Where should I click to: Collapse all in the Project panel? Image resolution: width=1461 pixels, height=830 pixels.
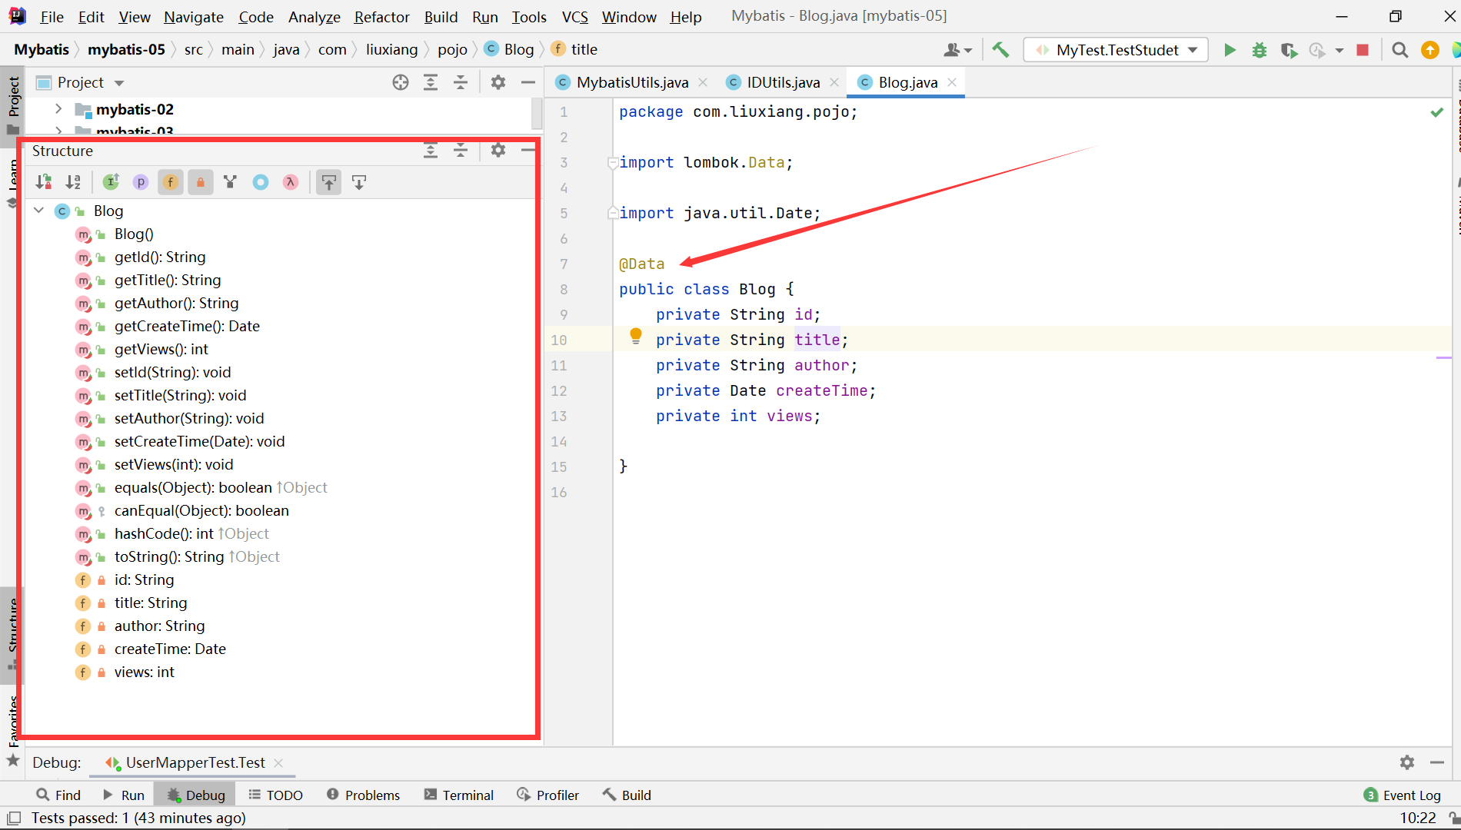coord(461,82)
